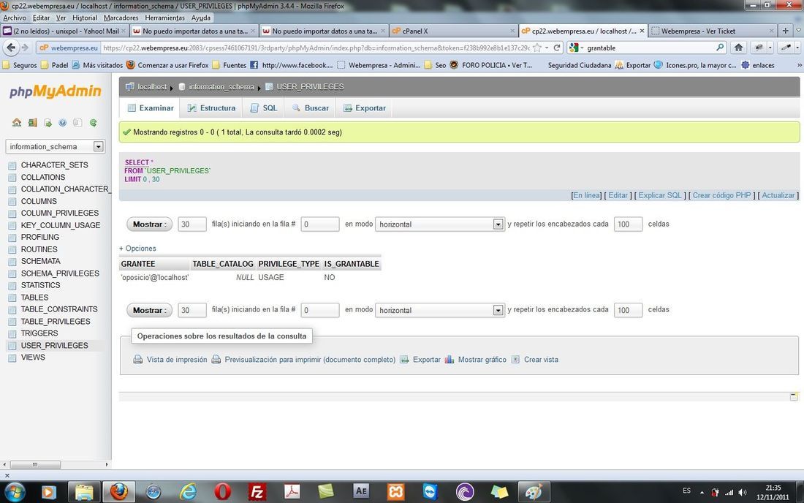The height and width of the screenshot is (503, 804).
Task: Click the upper starting row number field
Action: point(320,224)
